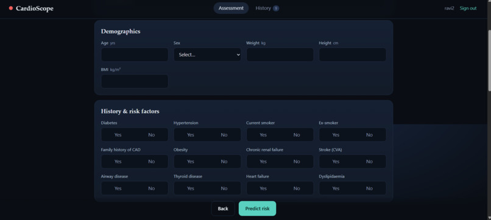Screen dimensions: 491x220
Task: Select Yes for Dyslipidaemia
Action: [336, 188]
